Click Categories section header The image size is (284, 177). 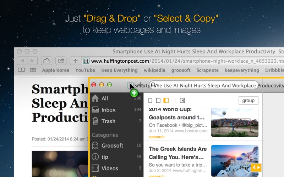[x=105, y=135]
